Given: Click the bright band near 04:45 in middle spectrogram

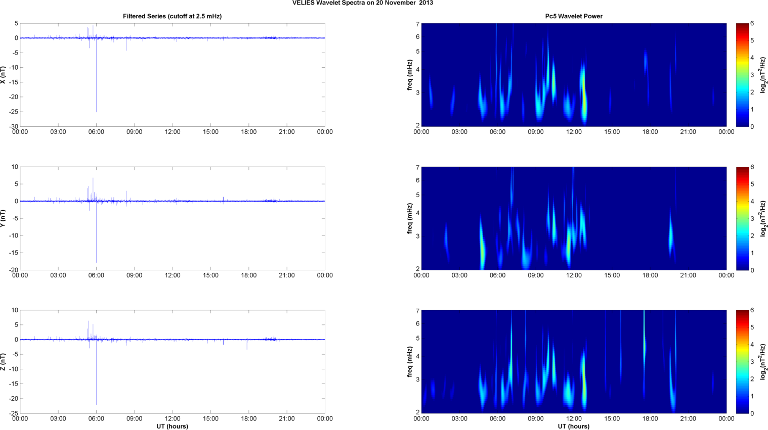Looking at the screenshot, I should tap(482, 243).
